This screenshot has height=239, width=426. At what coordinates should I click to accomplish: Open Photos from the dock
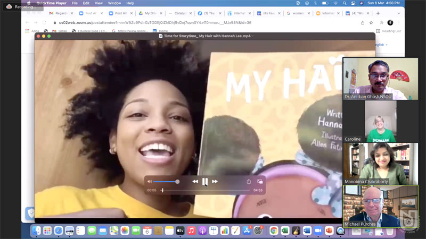[x=125, y=231]
